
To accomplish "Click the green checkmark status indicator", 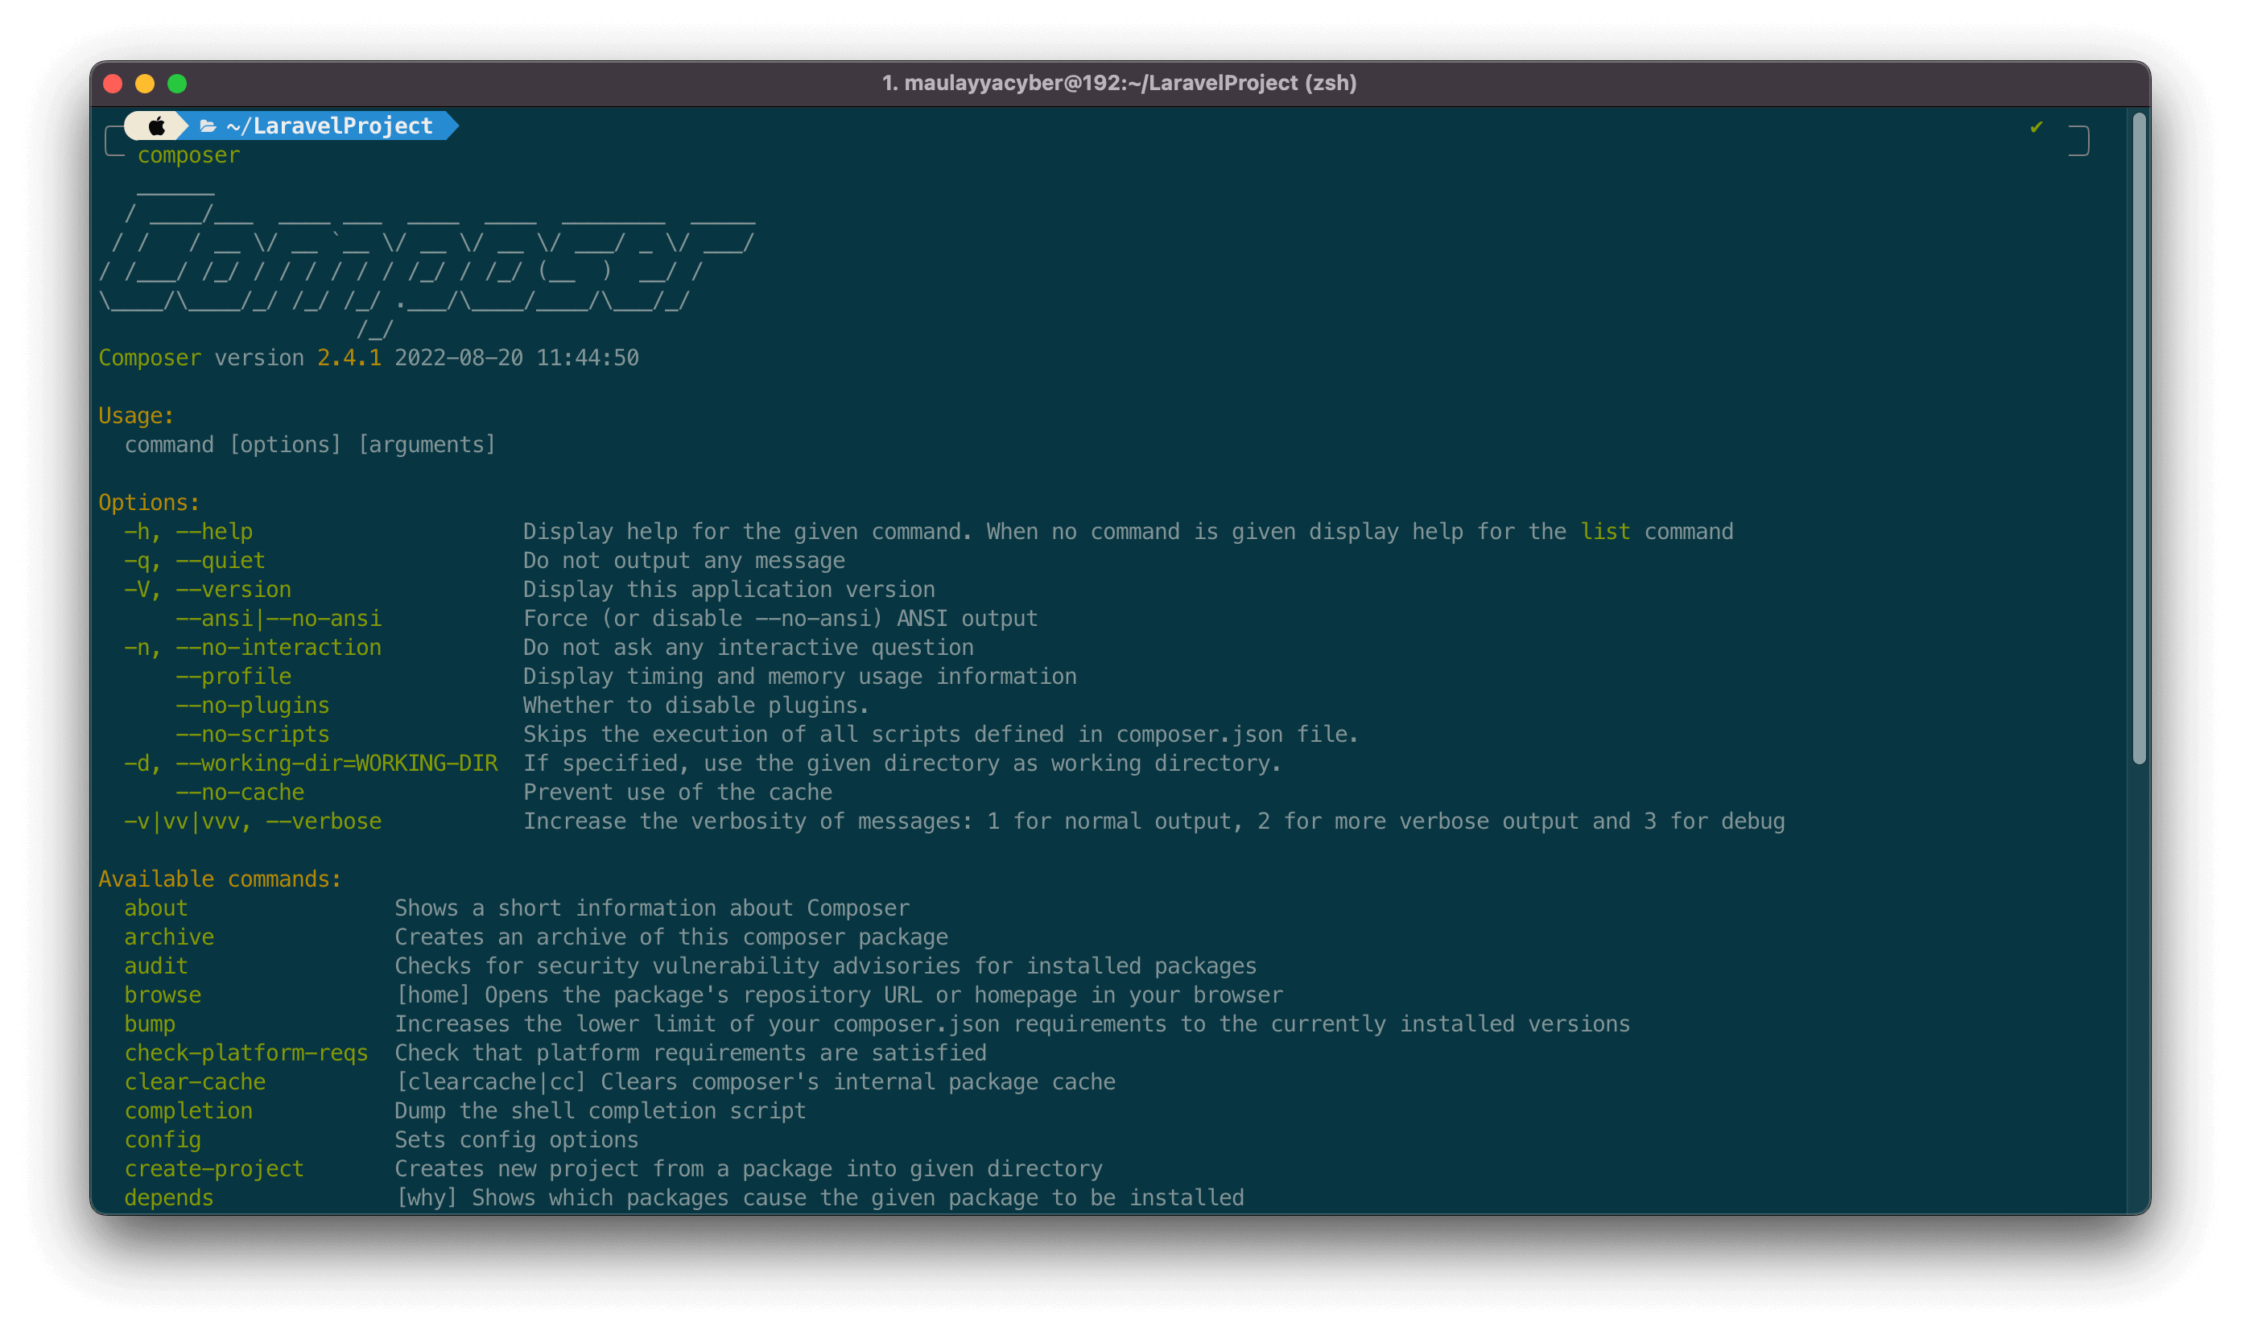I will [x=2036, y=127].
